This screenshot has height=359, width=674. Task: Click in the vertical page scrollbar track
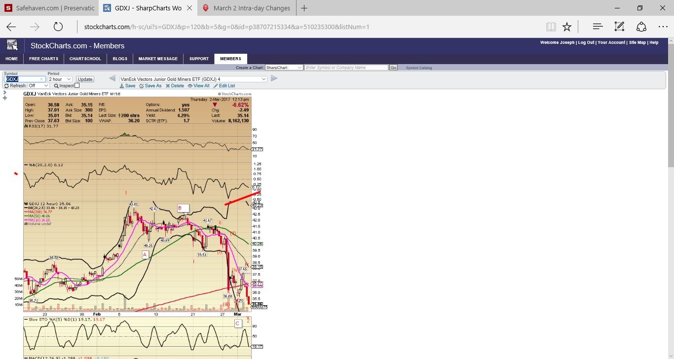point(670,247)
